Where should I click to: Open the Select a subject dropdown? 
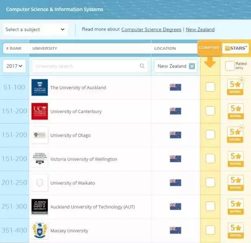[x=35, y=29]
